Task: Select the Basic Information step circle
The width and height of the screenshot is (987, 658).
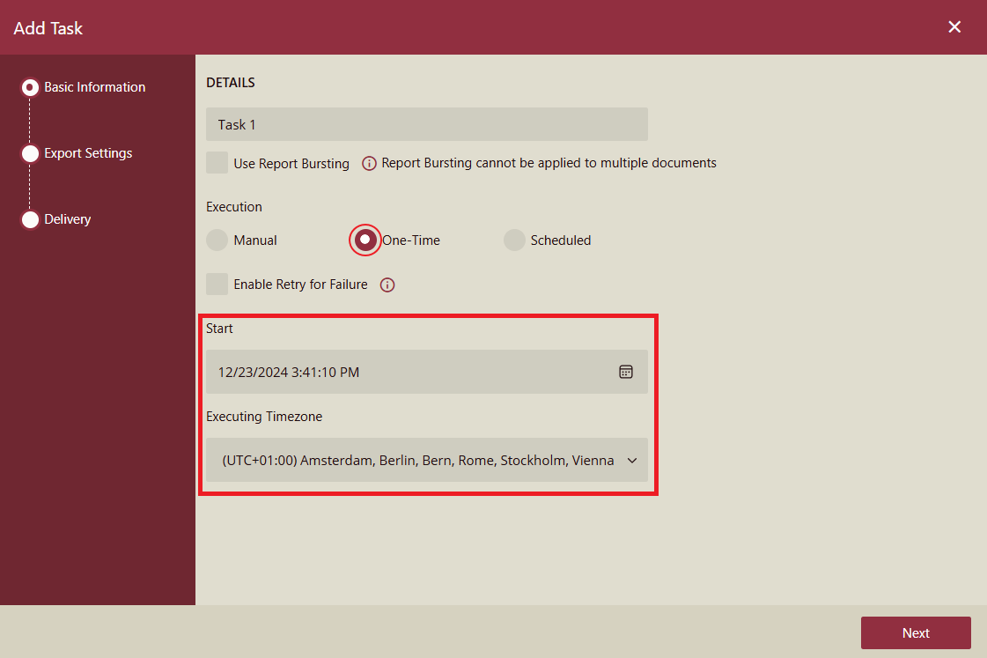Action: pos(30,86)
